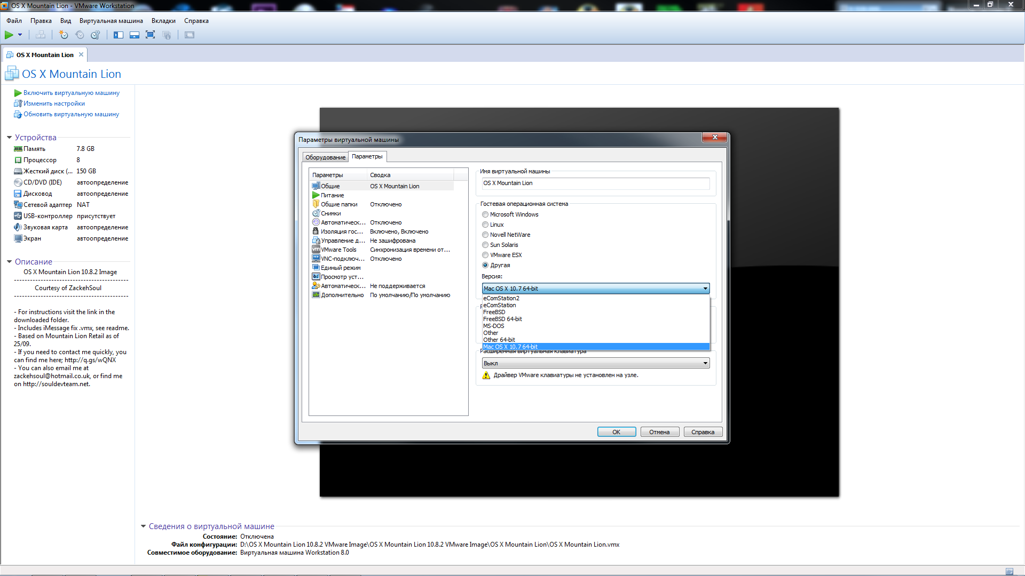Choose Mac OS X 10.7 64-bit list item

click(596, 347)
